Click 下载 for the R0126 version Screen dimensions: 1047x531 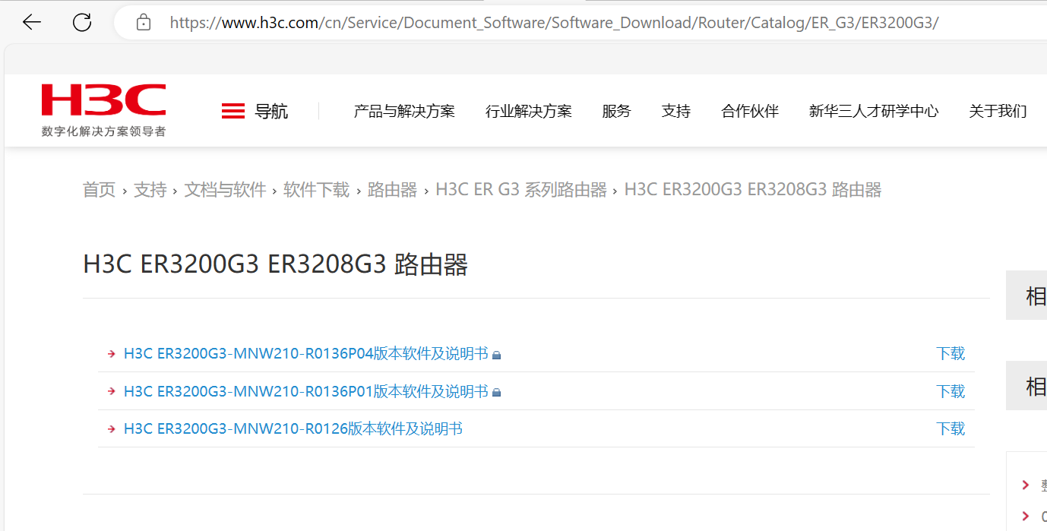click(951, 429)
